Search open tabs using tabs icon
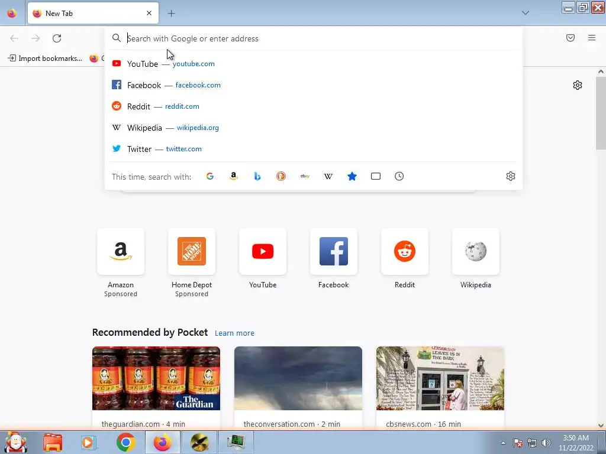The width and height of the screenshot is (606, 454). click(376, 176)
